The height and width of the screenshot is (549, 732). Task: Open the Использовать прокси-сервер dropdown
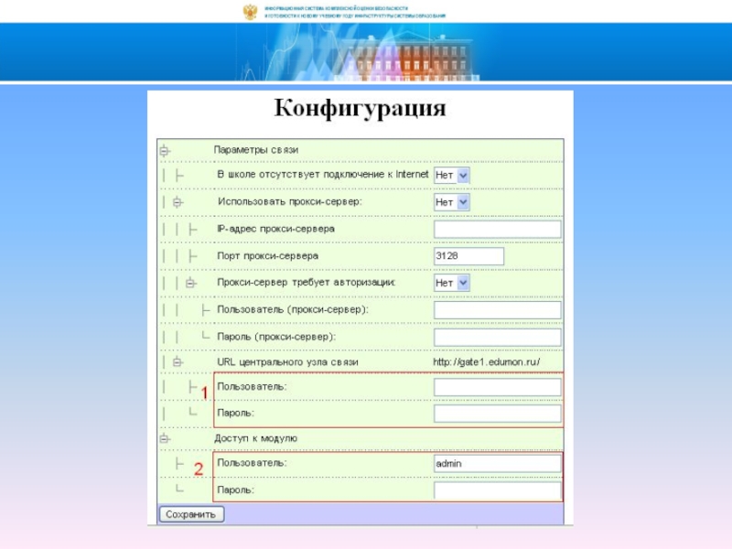pyautogui.click(x=451, y=202)
